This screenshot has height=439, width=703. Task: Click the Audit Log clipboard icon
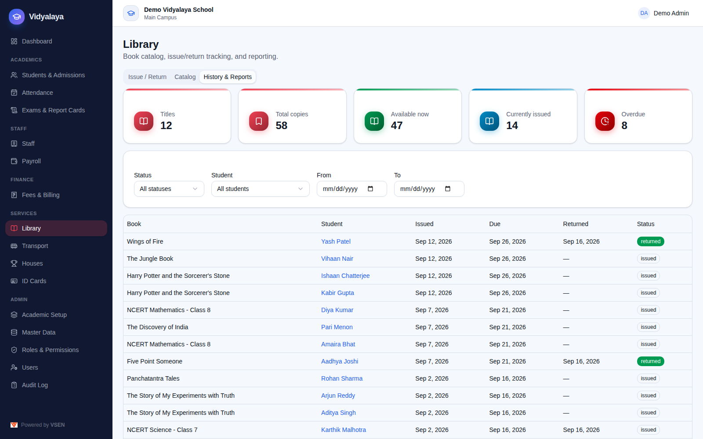tap(14, 385)
